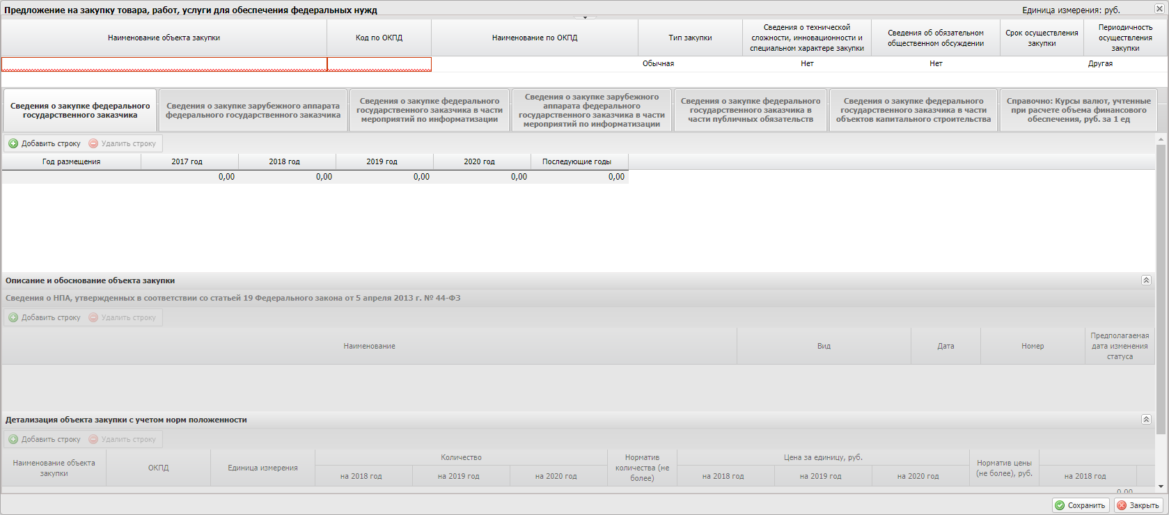Click the Год размещения column header
1169x515 pixels.
71,161
